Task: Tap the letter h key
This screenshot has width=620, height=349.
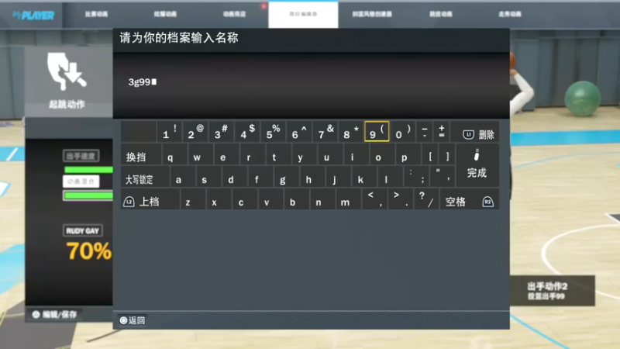Action: tap(313, 177)
